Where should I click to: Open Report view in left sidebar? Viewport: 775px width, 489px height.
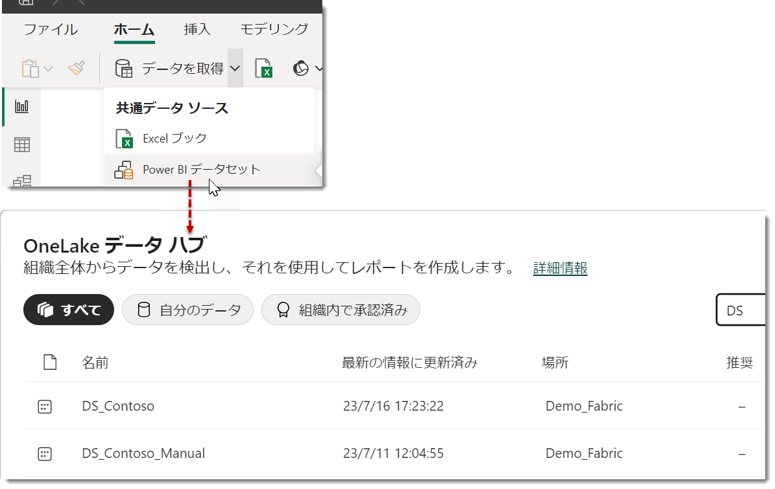point(22,106)
